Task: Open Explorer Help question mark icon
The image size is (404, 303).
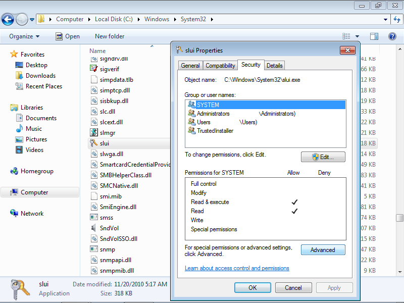Action: click(x=392, y=36)
